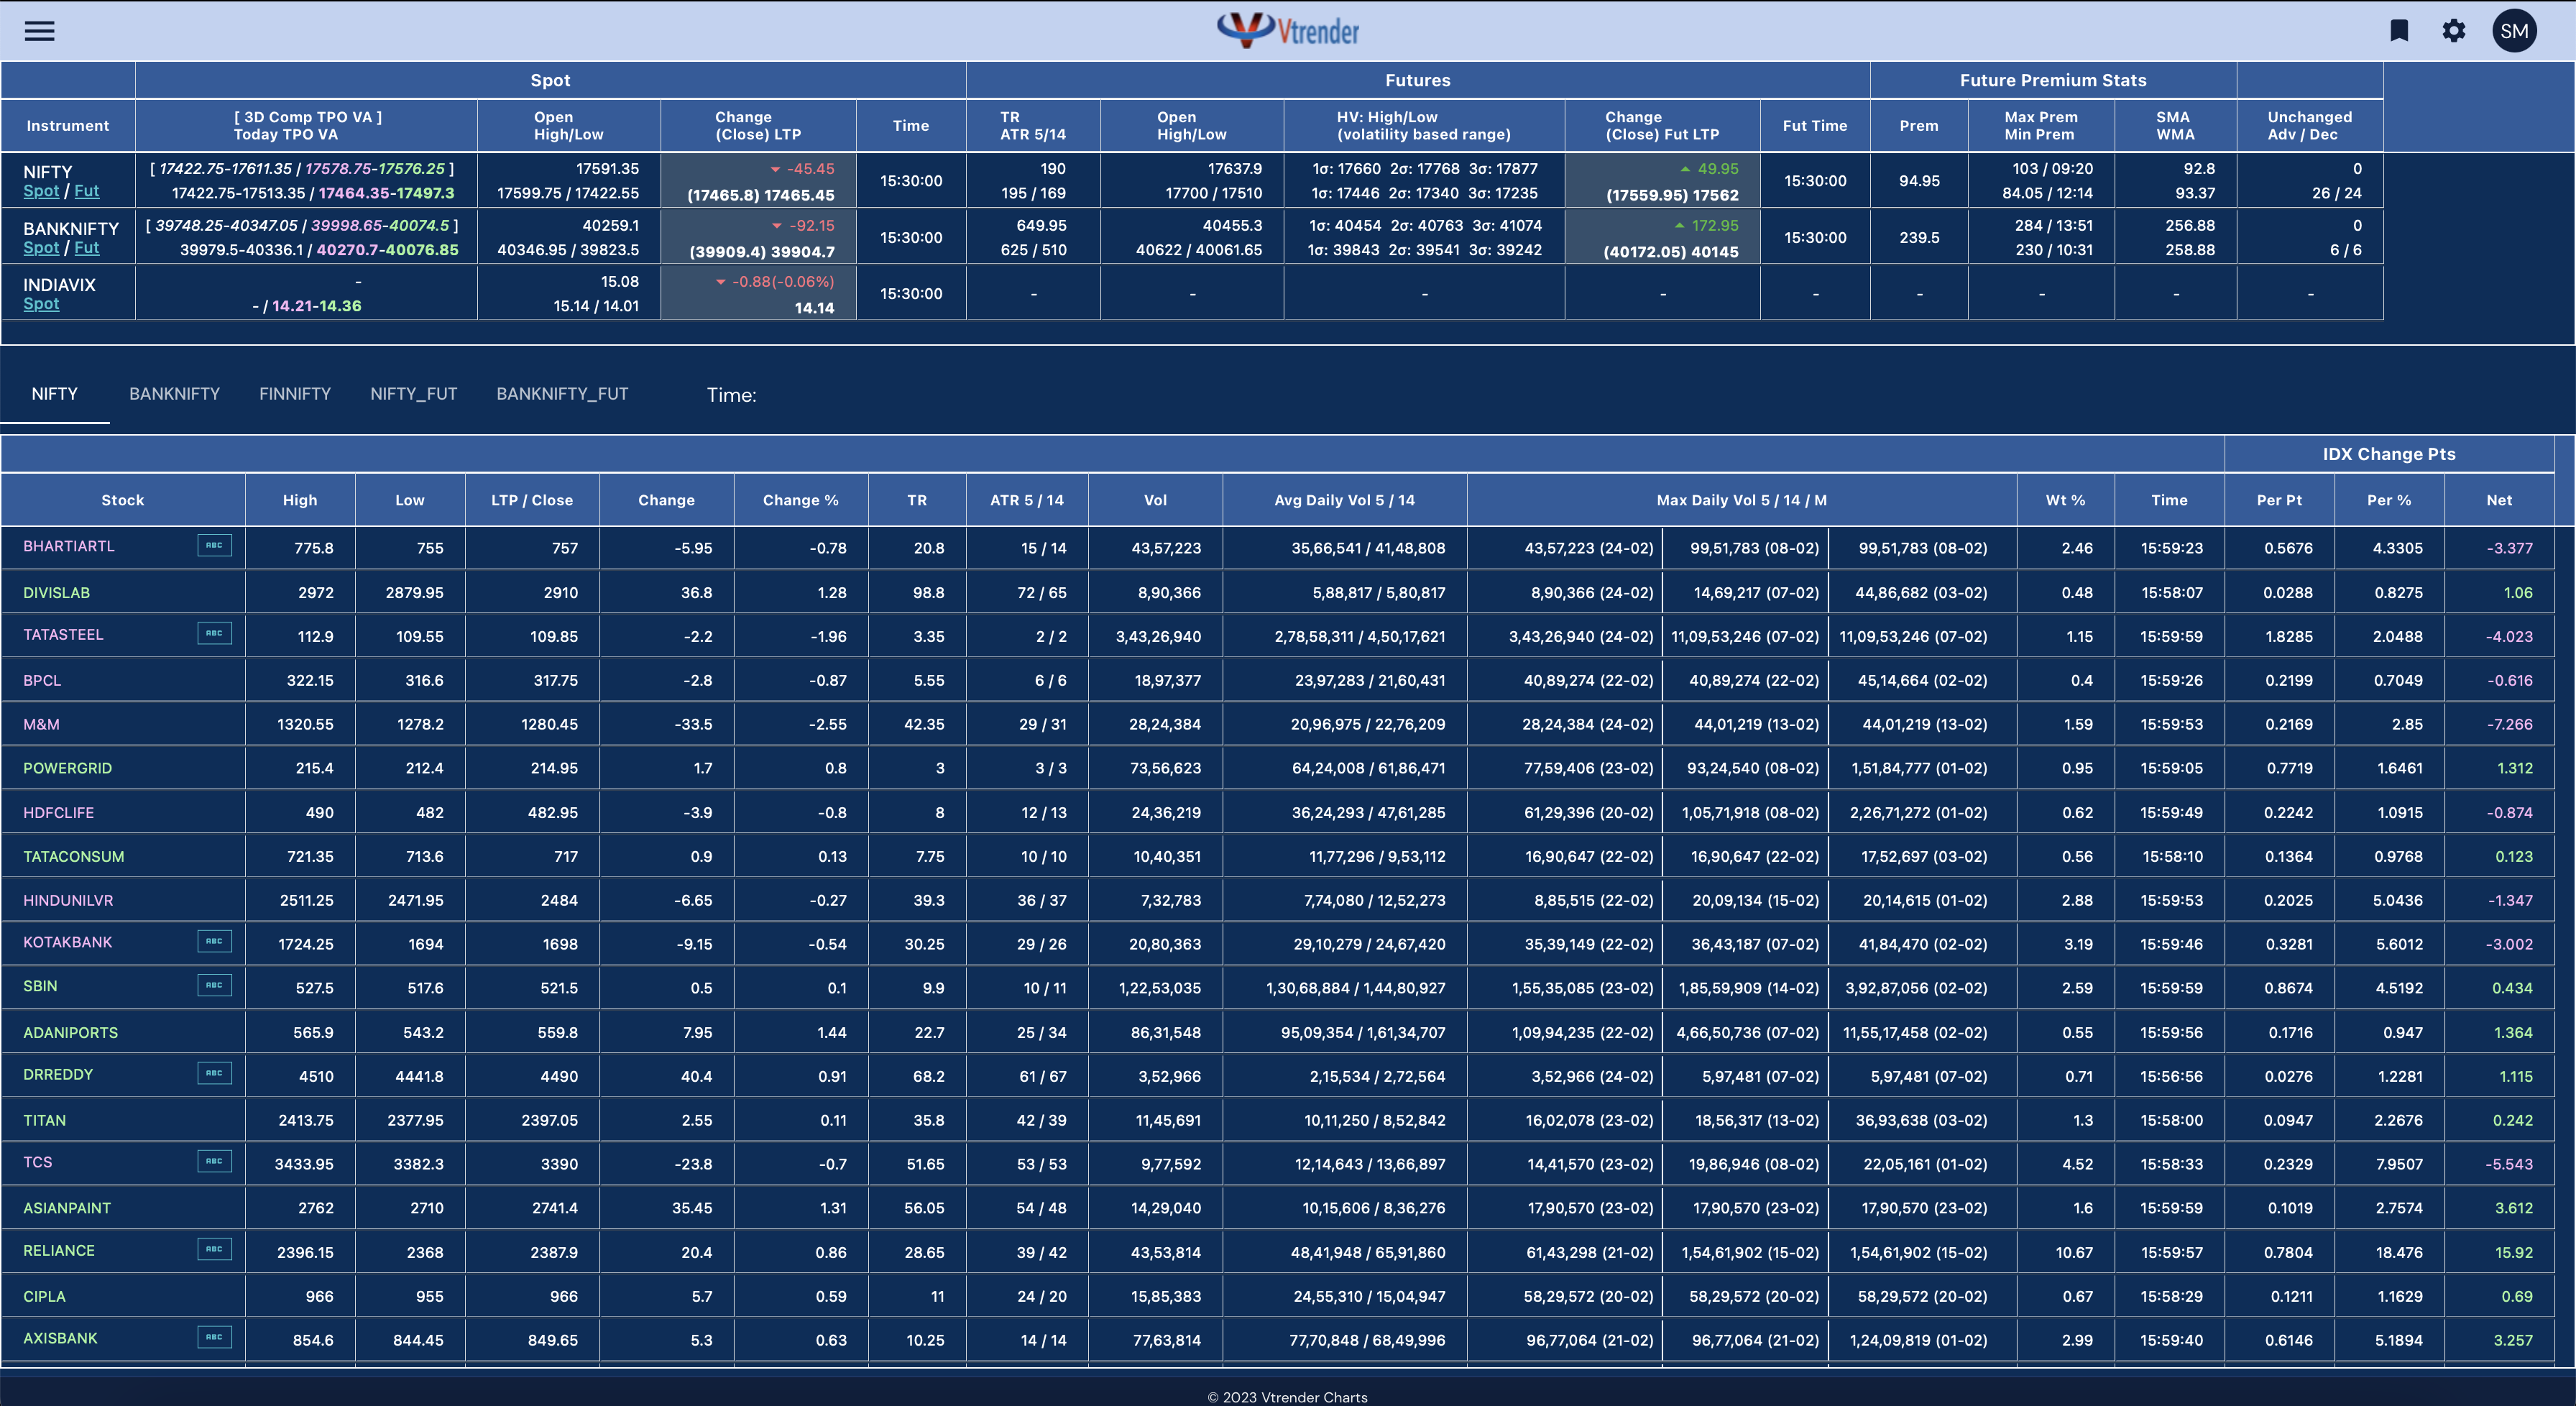Click the IDX Change Pts header
The image size is (2576, 1406).
(2389, 454)
